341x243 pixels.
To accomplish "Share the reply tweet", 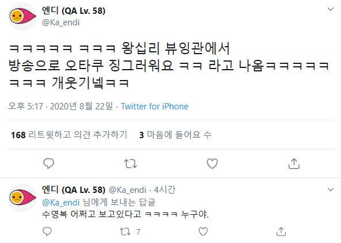I will click(x=281, y=231).
